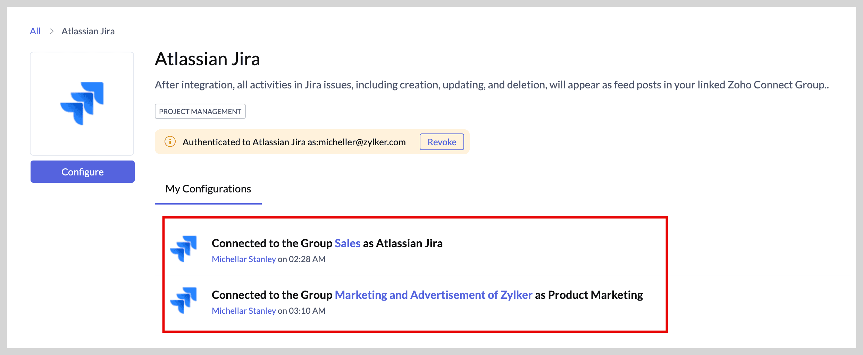The image size is (863, 355).
Task: Click the Atlassian Jira page heading
Action: click(207, 59)
